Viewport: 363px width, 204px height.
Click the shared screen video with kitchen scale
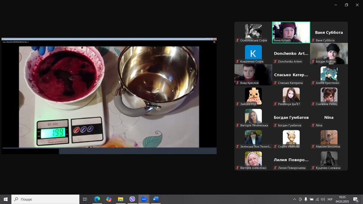[x=109, y=96]
